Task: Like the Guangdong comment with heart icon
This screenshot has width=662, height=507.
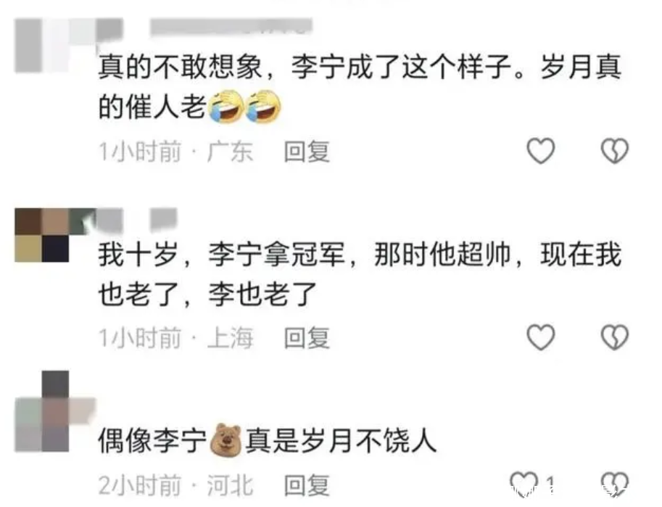Action: point(540,151)
